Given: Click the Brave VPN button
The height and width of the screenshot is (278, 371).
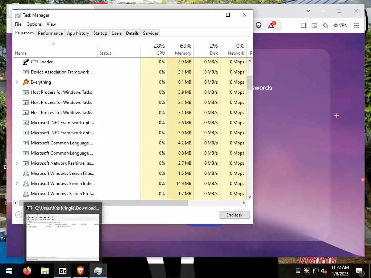Looking at the screenshot, I should click(341, 25).
